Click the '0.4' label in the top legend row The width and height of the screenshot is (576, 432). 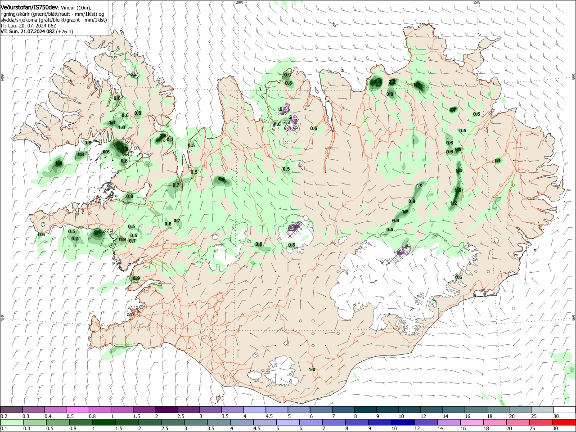tap(48, 416)
